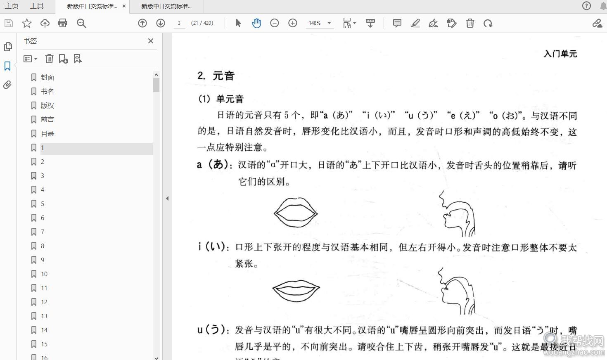The image size is (607, 360).
Task: Select the highlighter pen tool
Action: pyautogui.click(x=415, y=23)
